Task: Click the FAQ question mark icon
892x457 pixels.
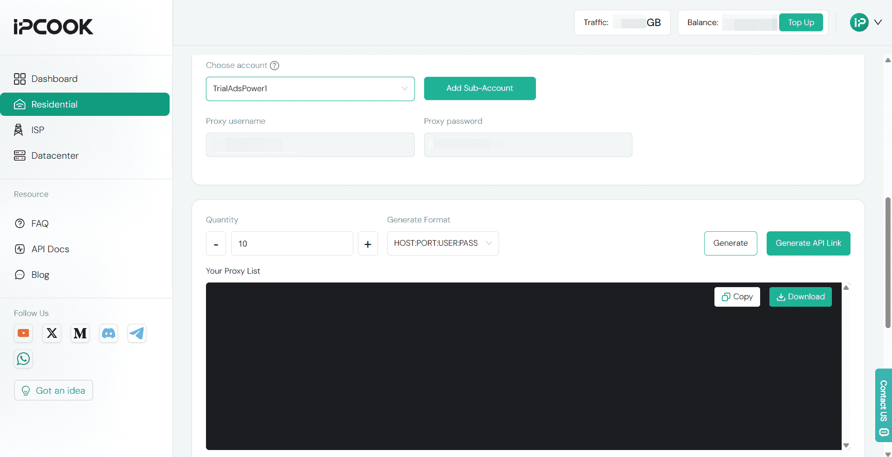Action: 20,223
